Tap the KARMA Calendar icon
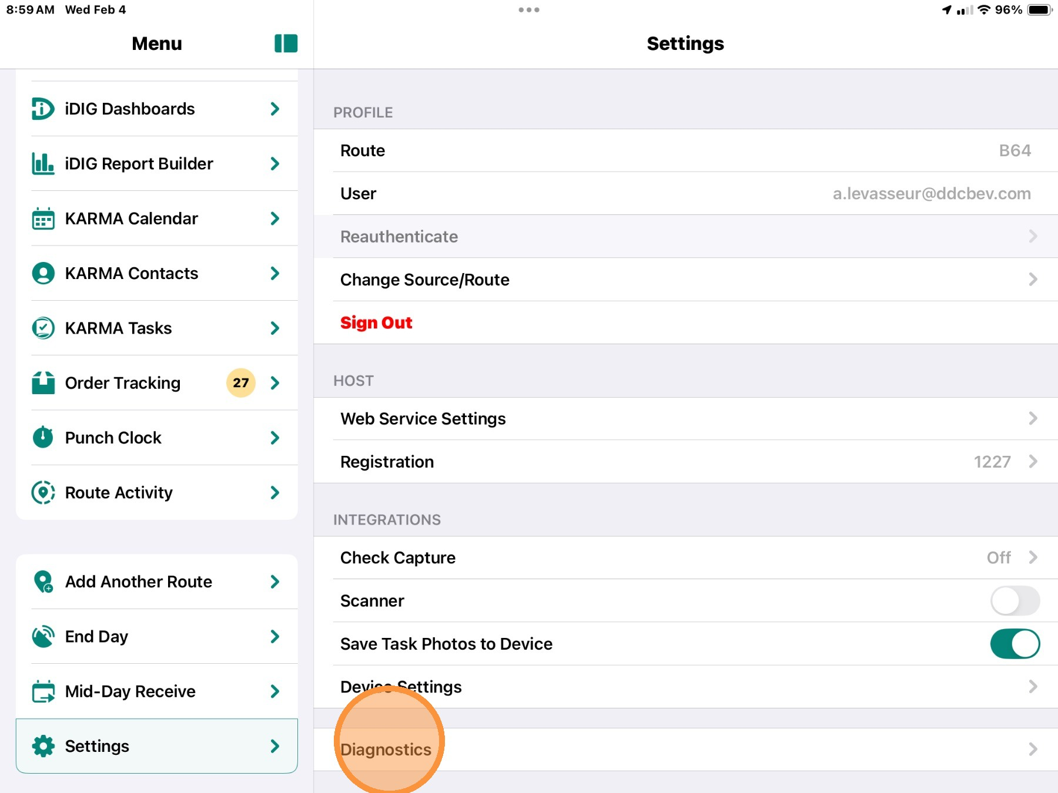The image size is (1058, 793). [x=43, y=219]
